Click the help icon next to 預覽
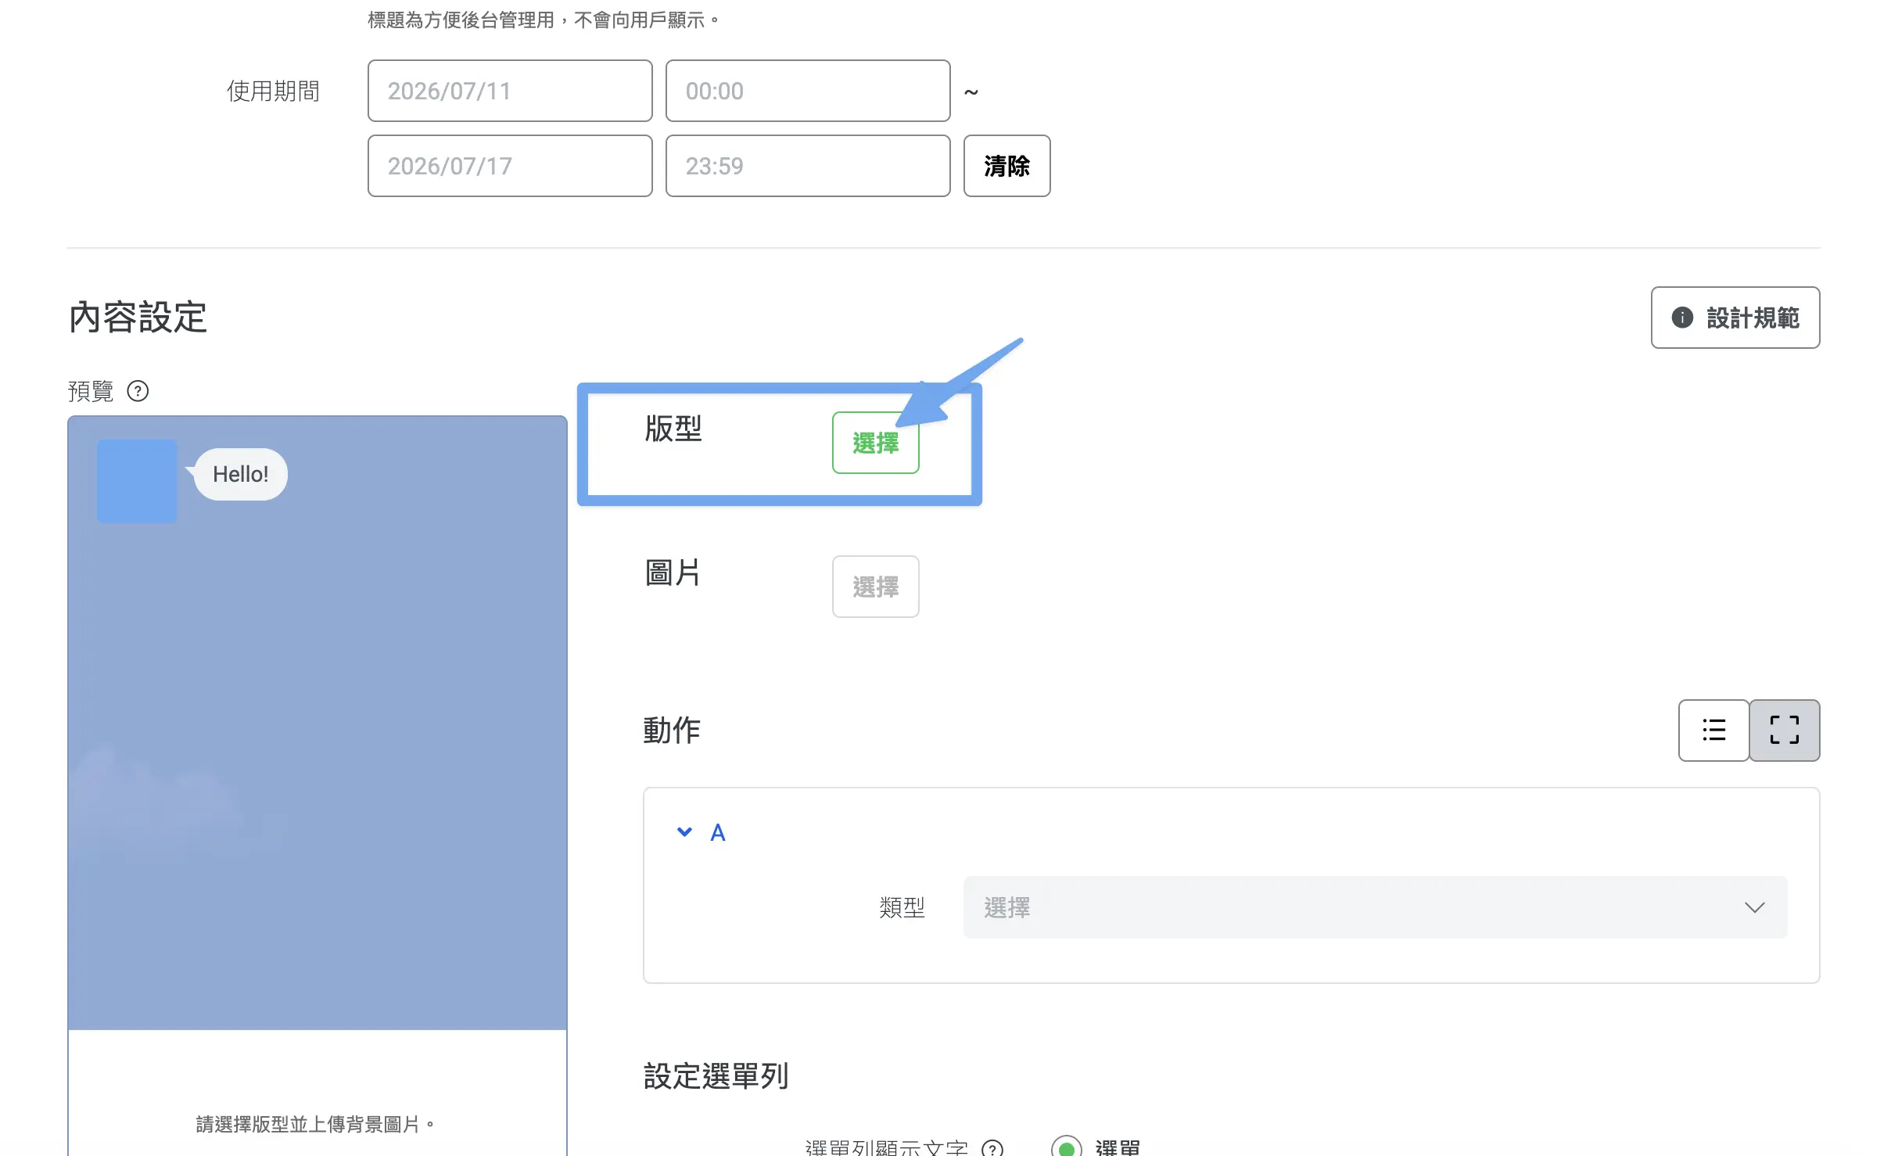 point(138,390)
